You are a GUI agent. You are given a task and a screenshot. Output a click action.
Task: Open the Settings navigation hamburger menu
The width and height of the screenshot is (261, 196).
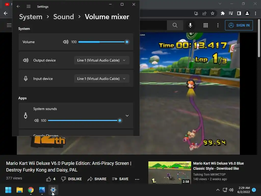[29, 6]
